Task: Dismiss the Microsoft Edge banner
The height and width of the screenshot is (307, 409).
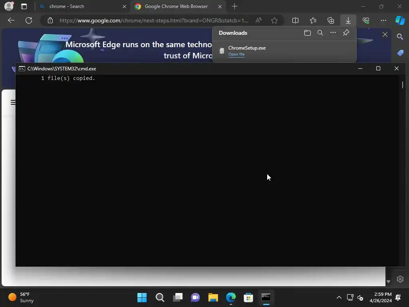Action: (x=385, y=34)
